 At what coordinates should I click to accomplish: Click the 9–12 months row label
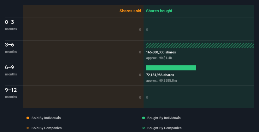click(x=11, y=93)
